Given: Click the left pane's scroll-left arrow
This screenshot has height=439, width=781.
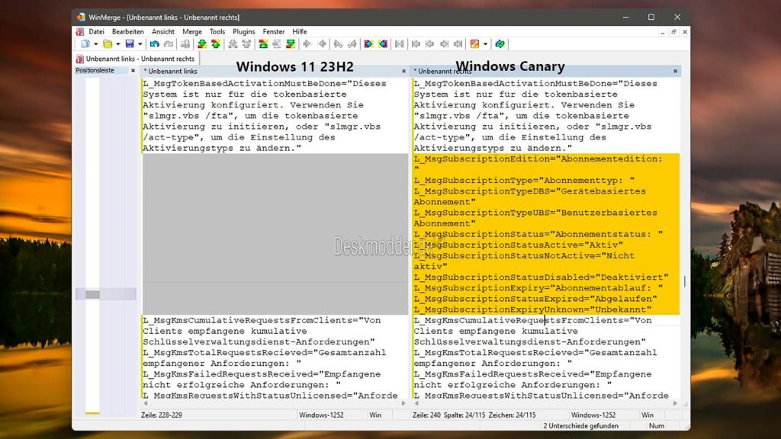Looking at the screenshot, I should (x=146, y=404).
